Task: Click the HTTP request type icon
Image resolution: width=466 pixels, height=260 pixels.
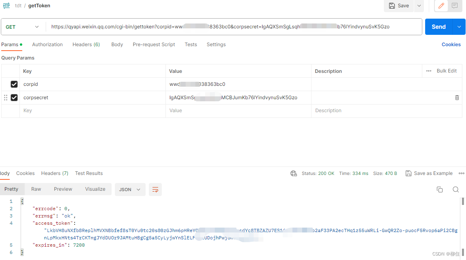Action: 6,5
